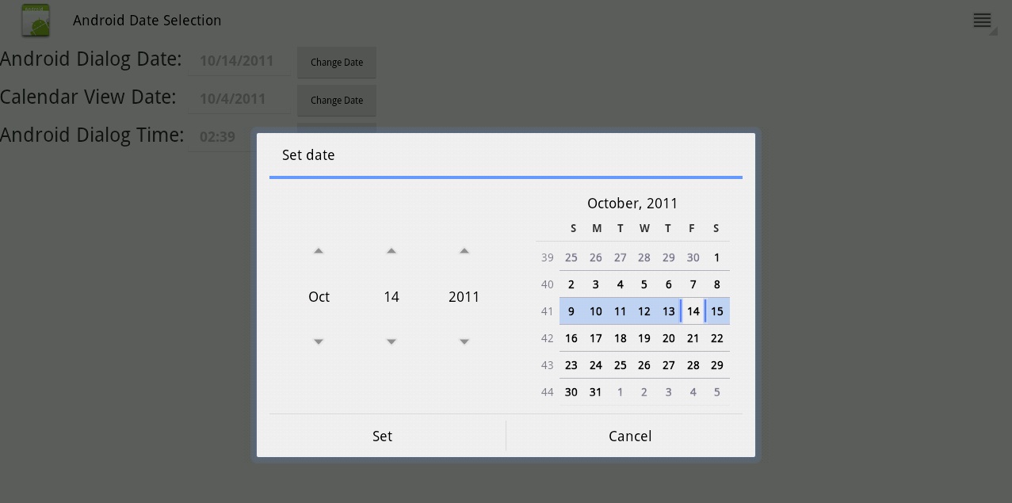
Task: Click the 10/14/2011 date input field
Action: pos(239,61)
